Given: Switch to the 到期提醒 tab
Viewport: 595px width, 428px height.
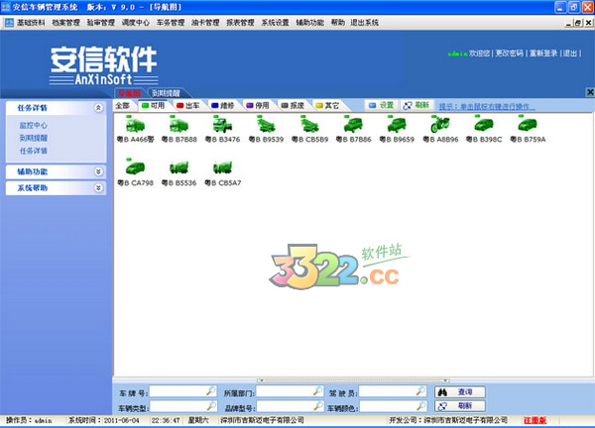Looking at the screenshot, I should (166, 93).
